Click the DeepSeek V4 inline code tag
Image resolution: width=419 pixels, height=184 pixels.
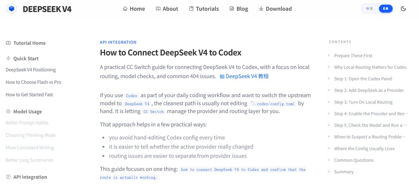coord(137,104)
